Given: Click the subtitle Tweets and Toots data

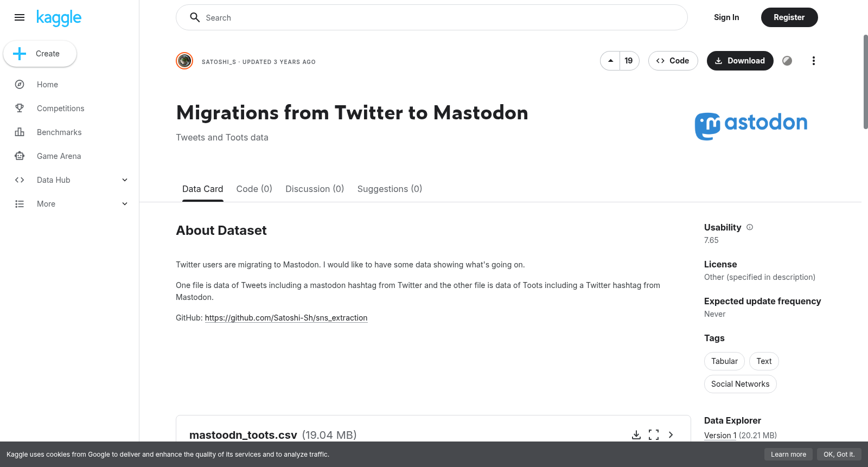Looking at the screenshot, I should pyautogui.click(x=222, y=138).
